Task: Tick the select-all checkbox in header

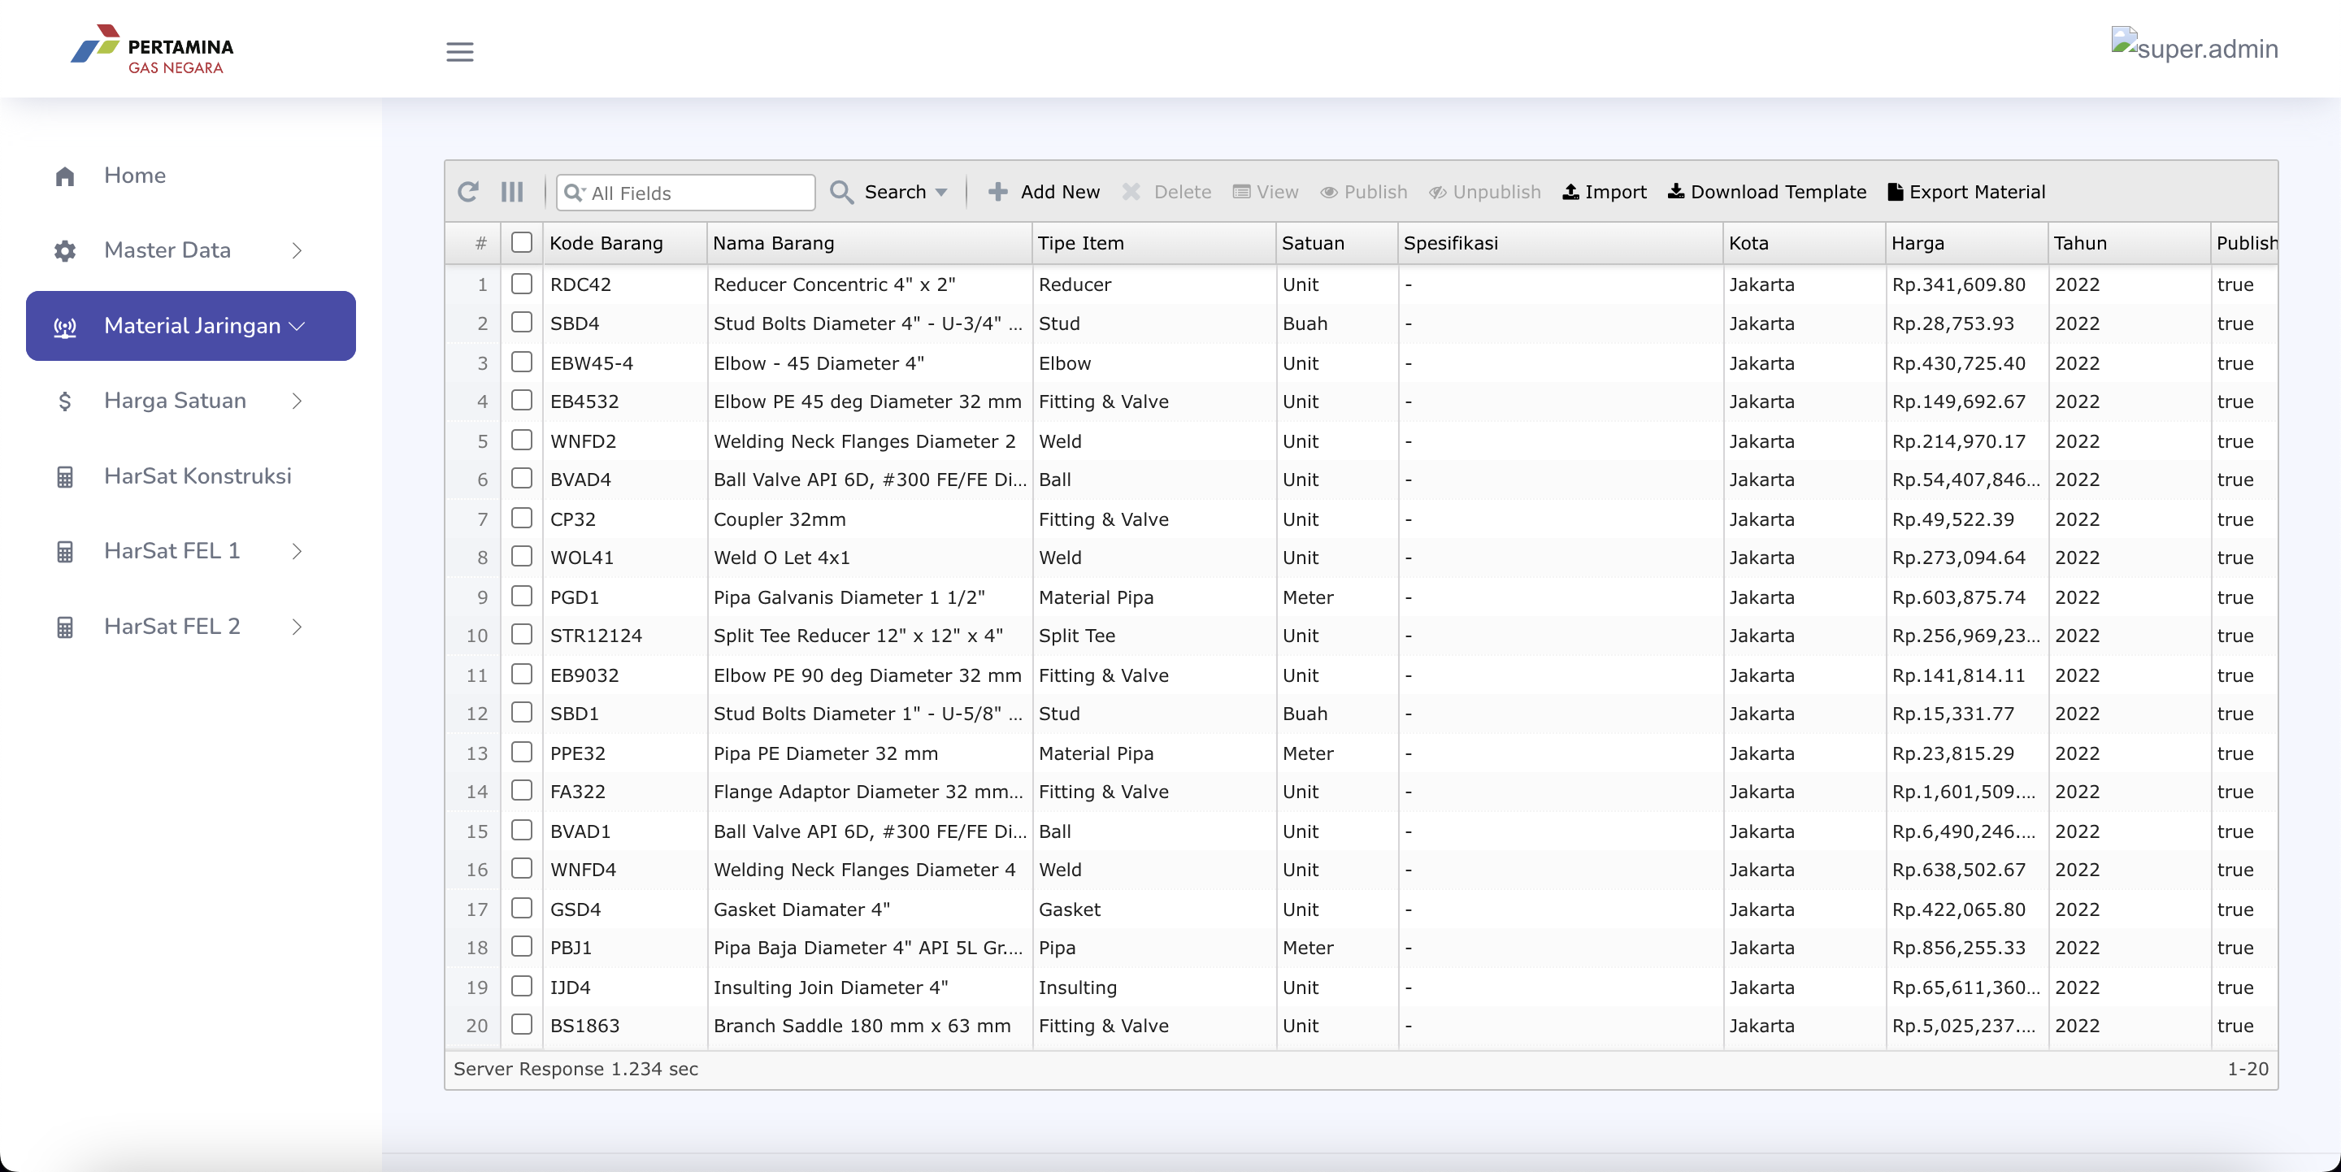Action: click(522, 241)
